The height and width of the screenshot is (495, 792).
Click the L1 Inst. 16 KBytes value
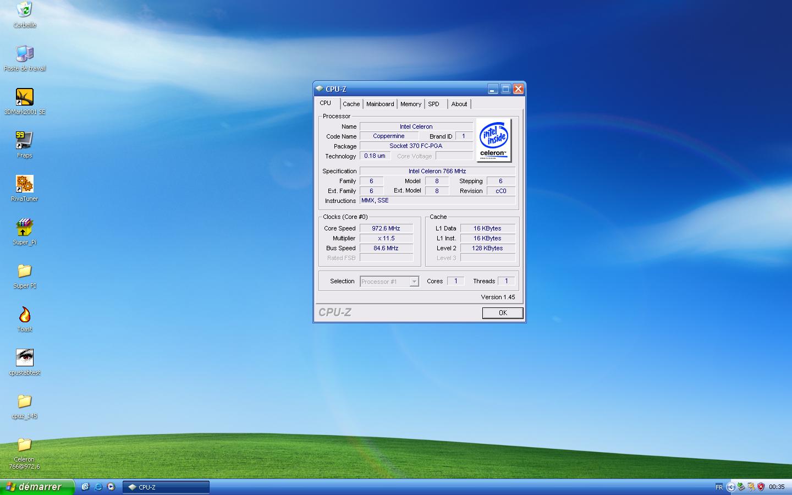[488, 238]
